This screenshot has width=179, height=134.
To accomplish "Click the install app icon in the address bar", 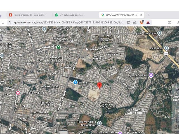I will [x=129, y=22].
